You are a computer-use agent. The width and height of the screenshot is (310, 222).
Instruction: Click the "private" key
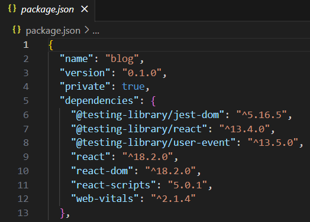(85, 87)
